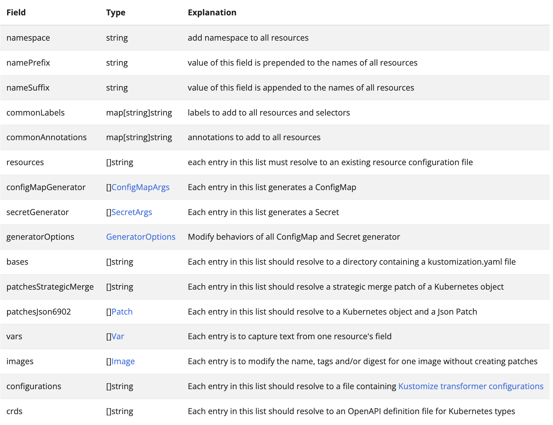
Task: Click 'Each entry in this list generates a Secret'
Action: (x=263, y=212)
